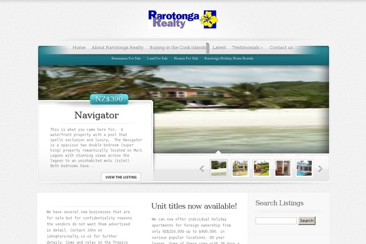Open the Home menu item
This screenshot has width=366, height=244.
coord(79,48)
